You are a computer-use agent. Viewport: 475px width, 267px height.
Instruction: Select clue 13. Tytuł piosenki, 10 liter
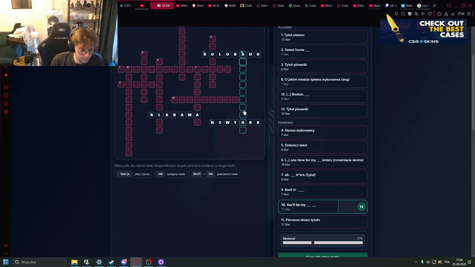click(x=322, y=111)
